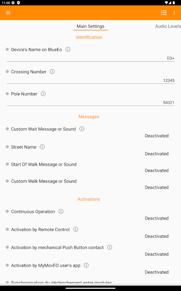Edit the Pole Number field 54321
The width and height of the screenshot is (181, 291).
point(90,103)
